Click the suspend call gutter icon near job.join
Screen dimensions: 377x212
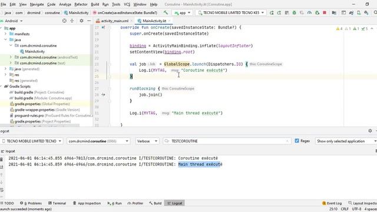pyautogui.click(x=103, y=95)
